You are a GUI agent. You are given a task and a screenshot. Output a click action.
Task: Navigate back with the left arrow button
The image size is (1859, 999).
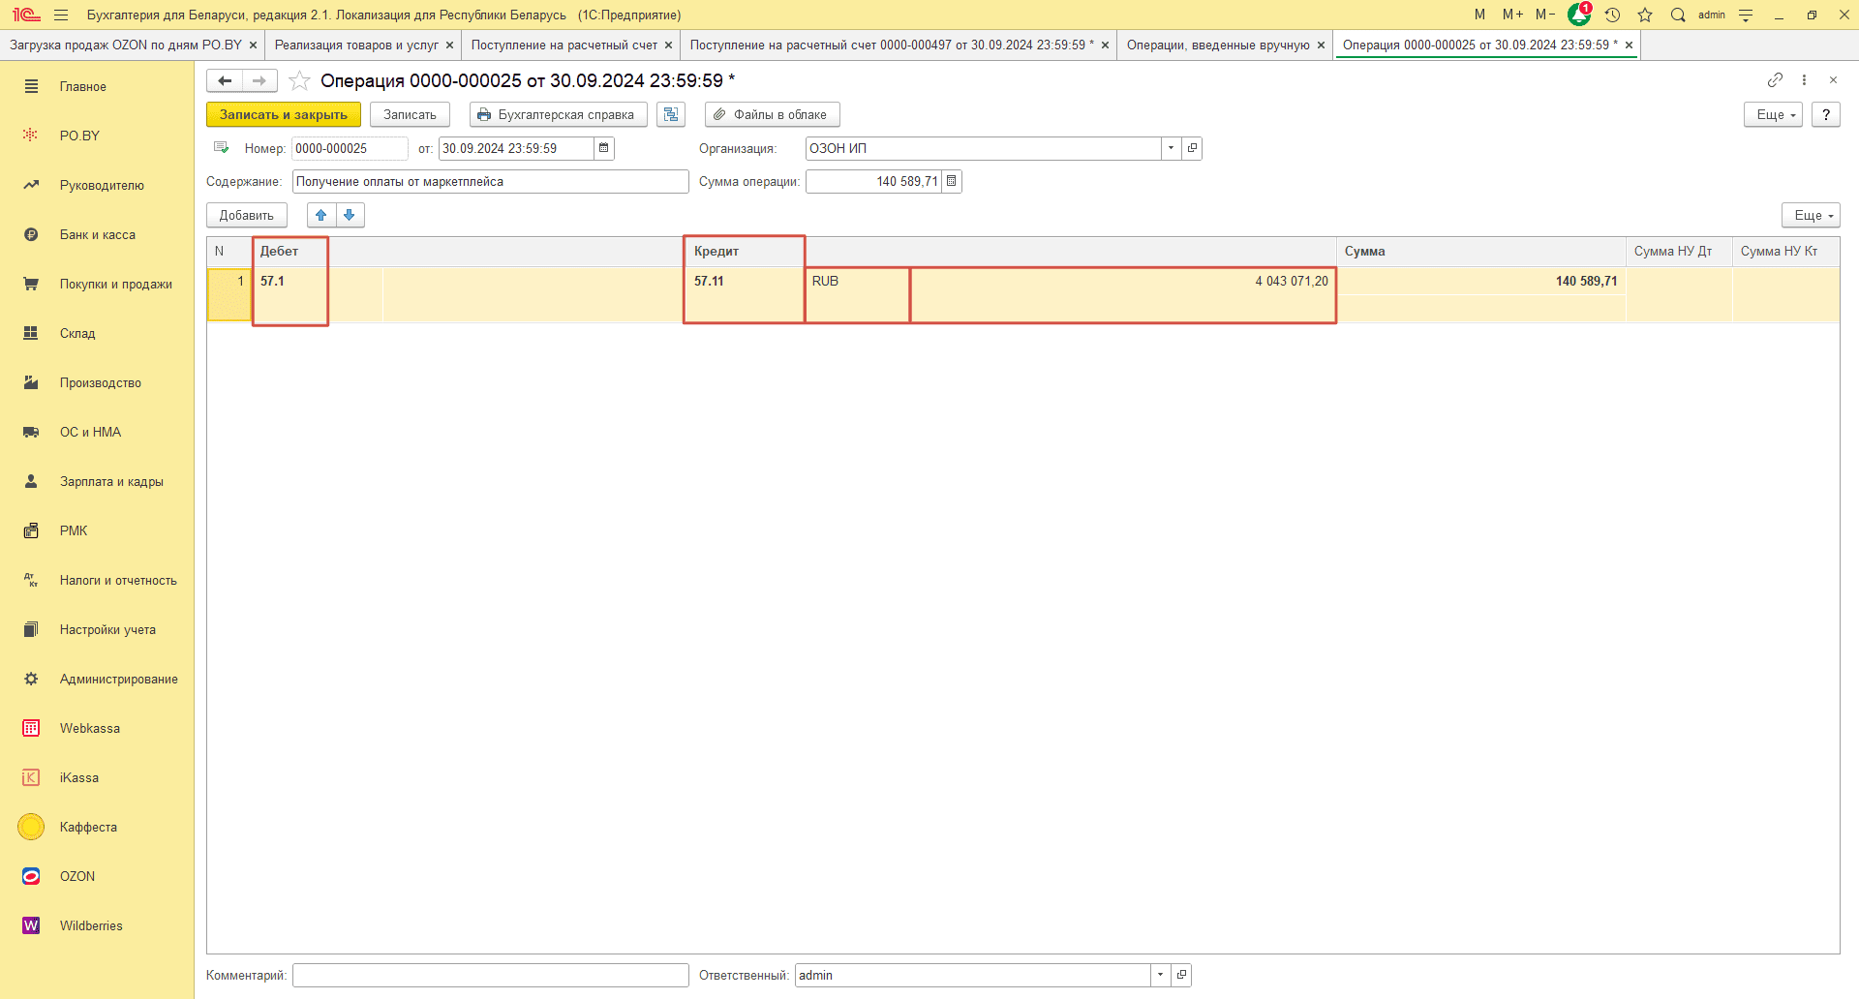[225, 80]
